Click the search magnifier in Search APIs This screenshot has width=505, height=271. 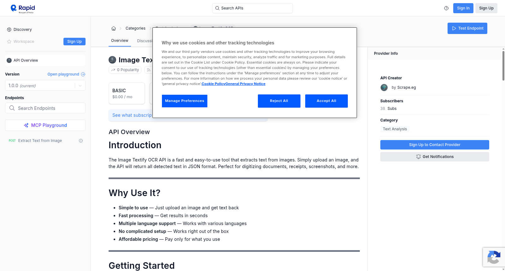[x=217, y=8]
